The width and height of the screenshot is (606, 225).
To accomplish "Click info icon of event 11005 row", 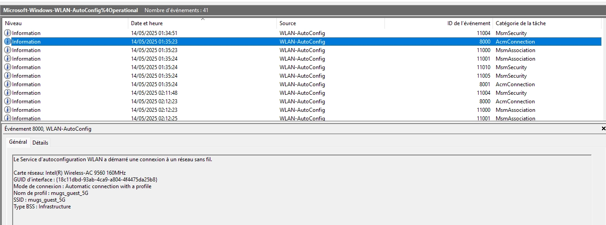I will tap(8, 76).
